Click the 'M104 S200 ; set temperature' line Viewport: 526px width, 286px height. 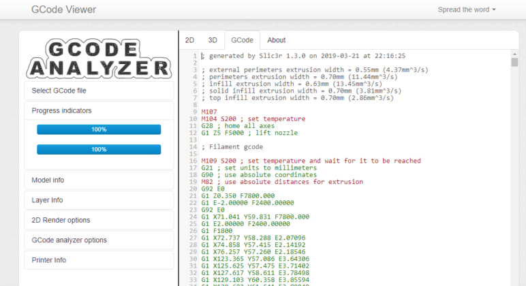253,119
